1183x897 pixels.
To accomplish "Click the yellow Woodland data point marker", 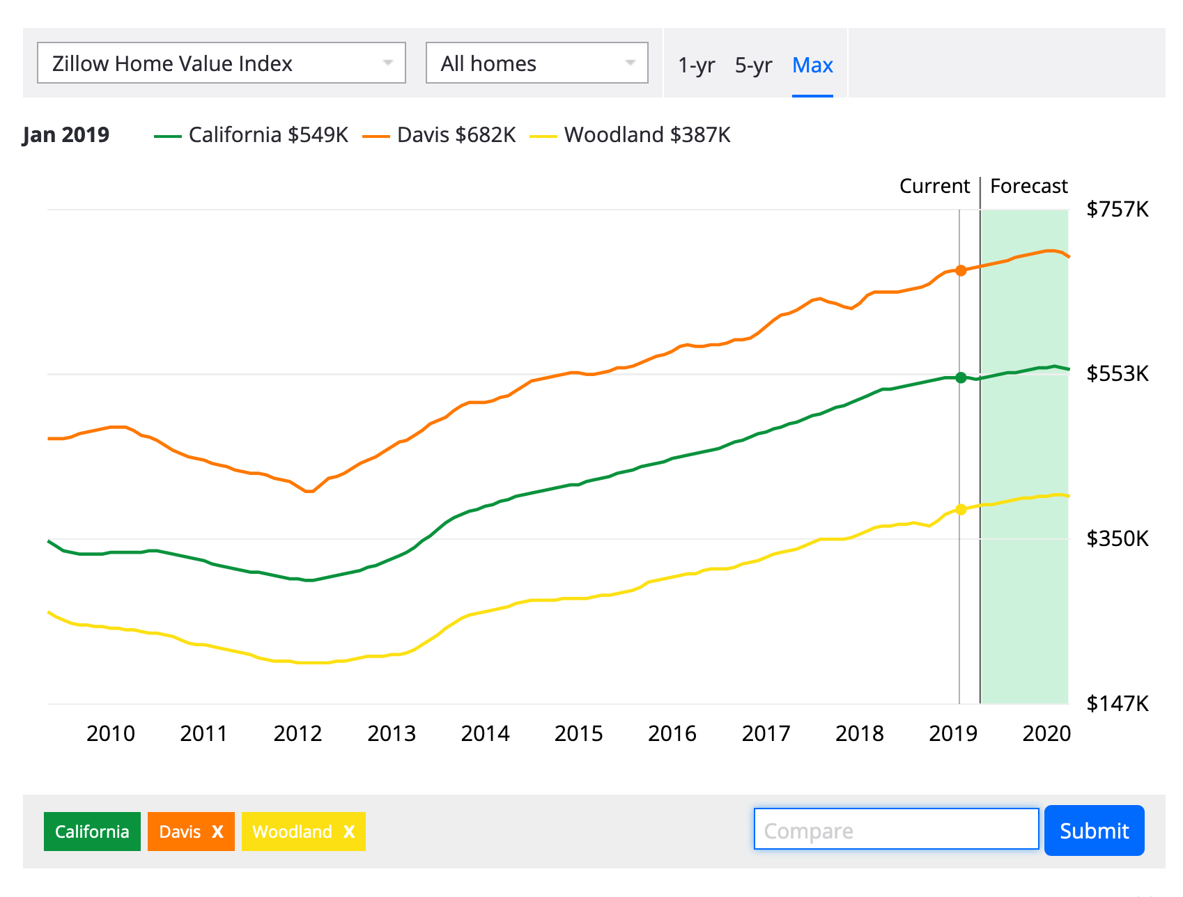I will coord(961,509).
